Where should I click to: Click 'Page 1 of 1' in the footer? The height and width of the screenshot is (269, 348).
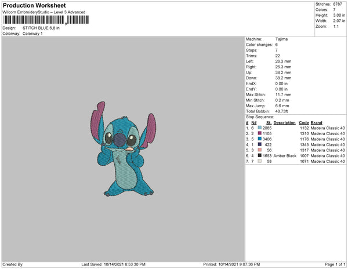pyautogui.click(x=335, y=264)
